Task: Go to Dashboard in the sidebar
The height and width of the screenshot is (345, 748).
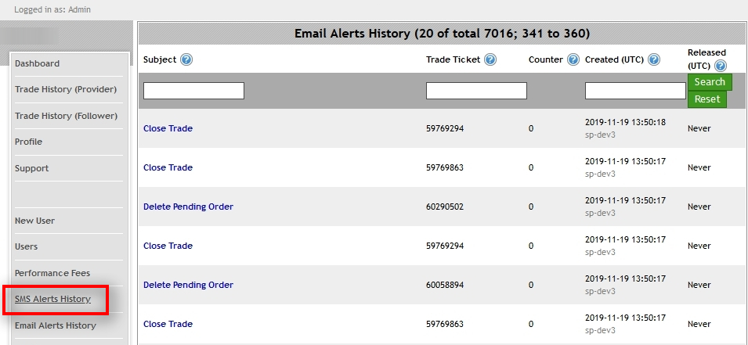Action: 37,63
